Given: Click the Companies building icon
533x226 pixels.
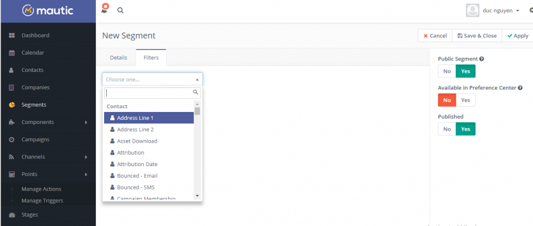Looking at the screenshot, I should (11, 87).
